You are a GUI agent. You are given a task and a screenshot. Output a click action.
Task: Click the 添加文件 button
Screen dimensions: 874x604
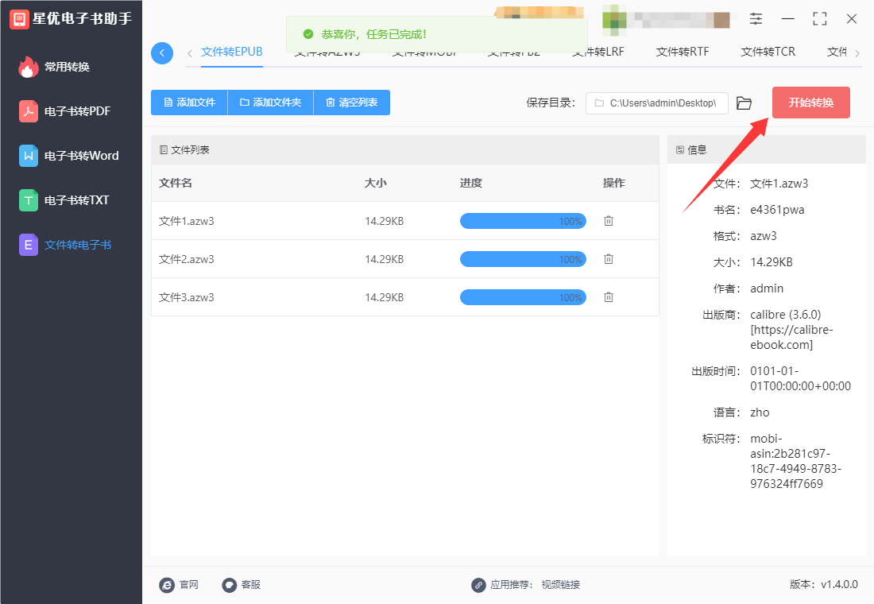pos(190,103)
